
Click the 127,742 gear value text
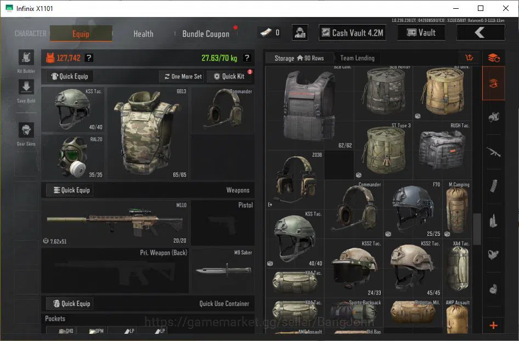point(69,58)
